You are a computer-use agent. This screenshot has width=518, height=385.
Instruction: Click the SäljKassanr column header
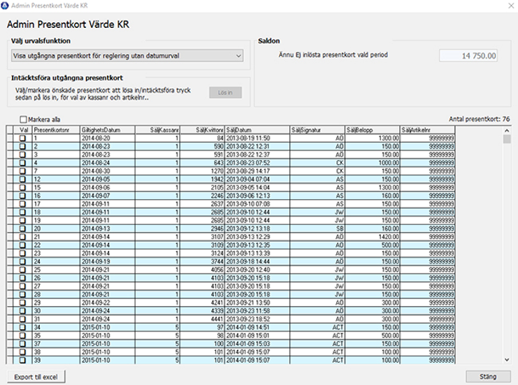tap(157, 130)
